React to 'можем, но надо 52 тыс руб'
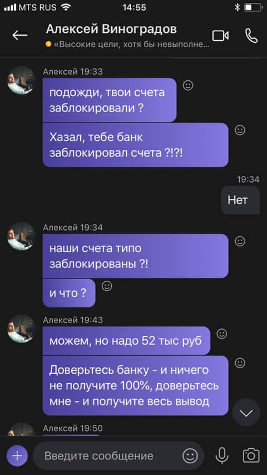The height and width of the screenshot is (475, 267). (x=222, y=334)
